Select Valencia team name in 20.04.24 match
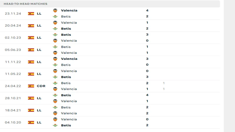235x132 pixels. point(69,23)
